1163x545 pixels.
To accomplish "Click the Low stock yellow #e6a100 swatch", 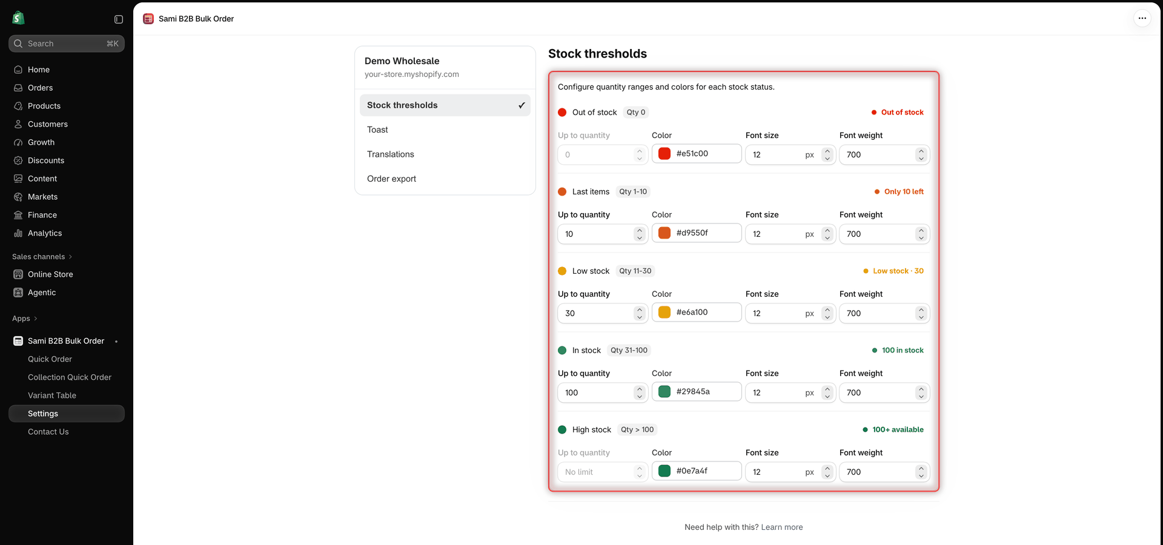I will click(x=664, y=312).
